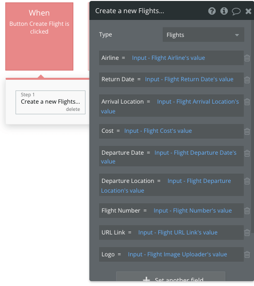This screenshot has height=286, width=254.
Task: Click the info icon in panel header
Action: coord(224,11)
